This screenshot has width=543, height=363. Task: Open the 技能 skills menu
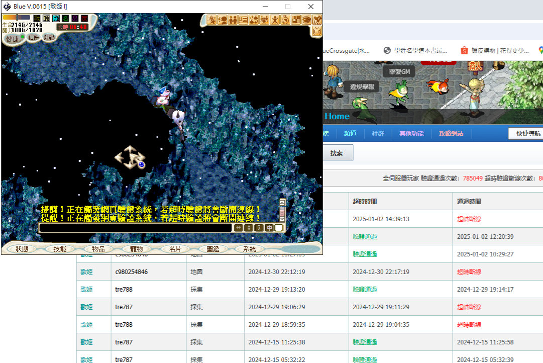click(60, 249)
